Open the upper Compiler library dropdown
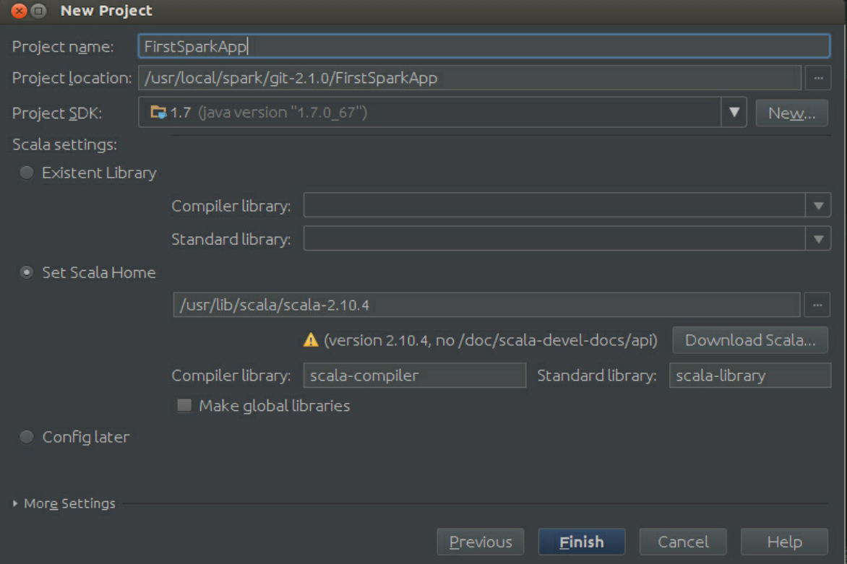Viewport: 847px width, 564px height. tap(817, 206)
